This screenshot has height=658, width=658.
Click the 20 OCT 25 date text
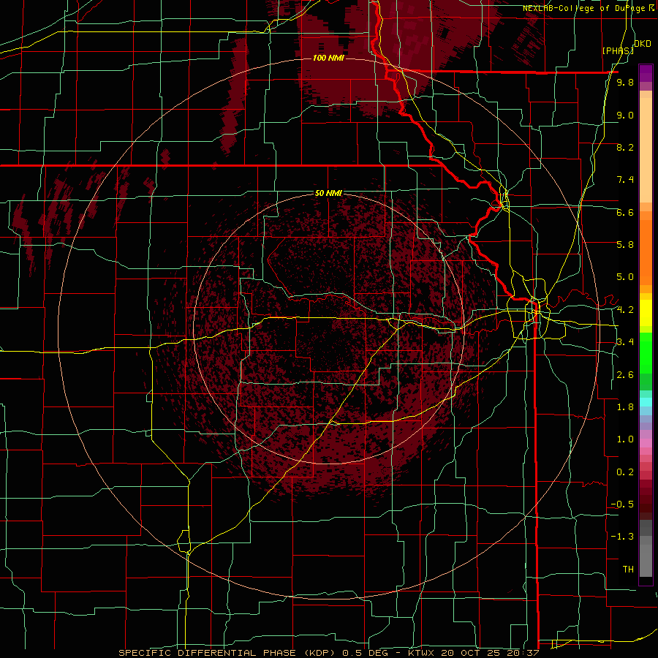tap(471, 653)
